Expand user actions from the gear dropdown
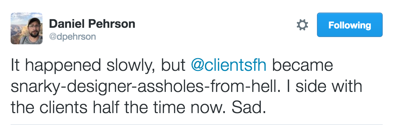Screen dimensions: 396x125 [302, 25]
